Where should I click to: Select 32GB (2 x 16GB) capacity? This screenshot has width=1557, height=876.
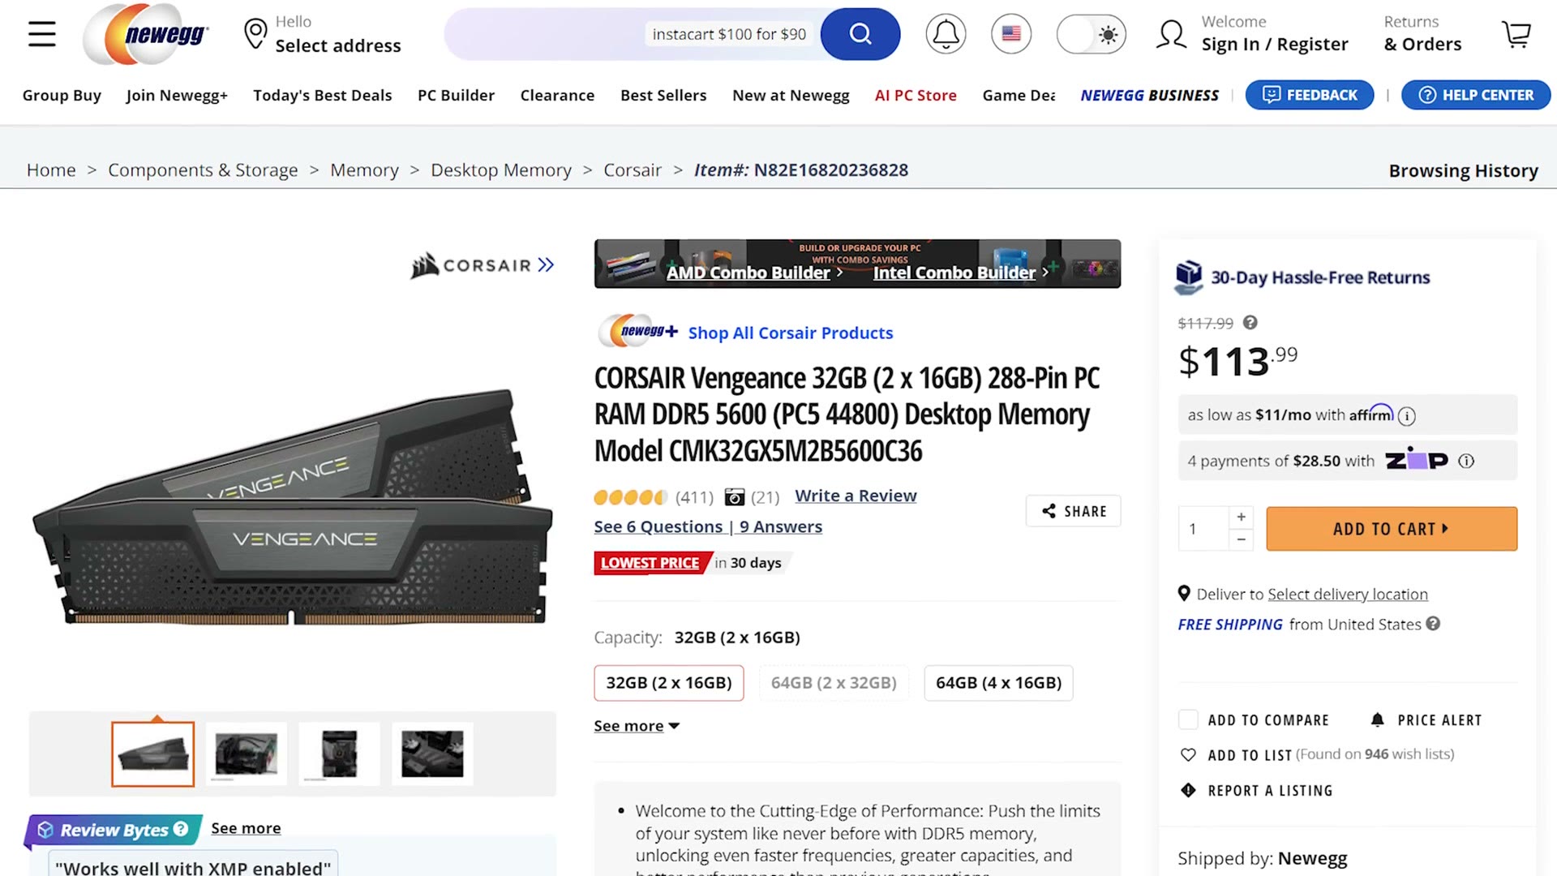click(x=669, y=683)
